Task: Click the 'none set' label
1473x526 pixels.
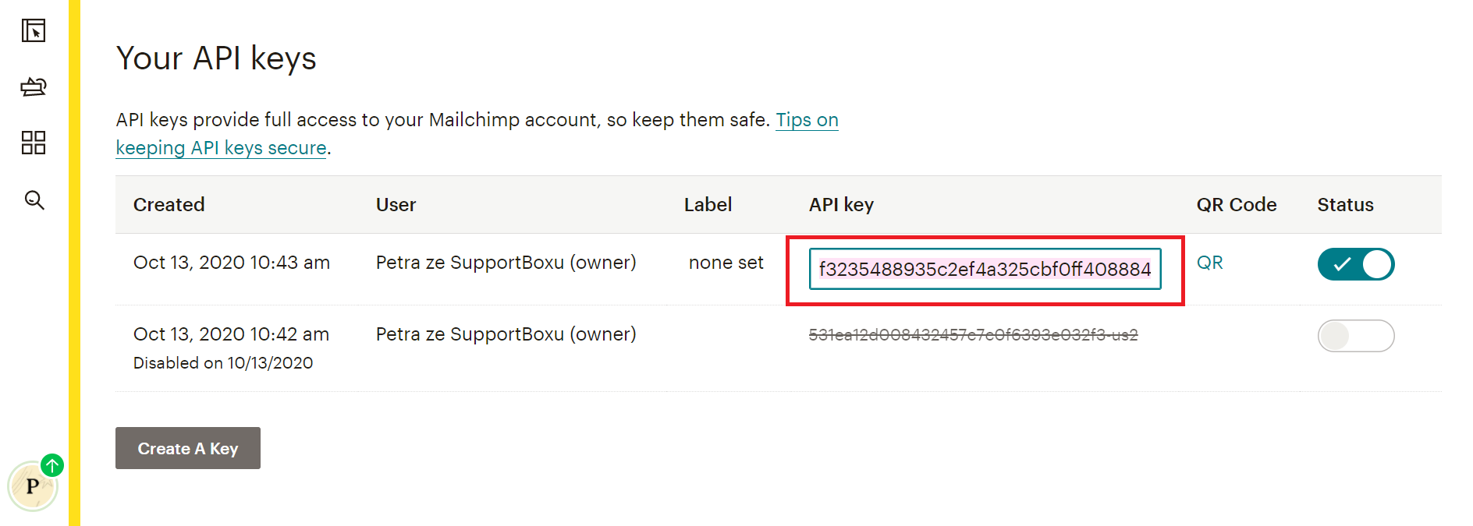Action: [726, 263]
